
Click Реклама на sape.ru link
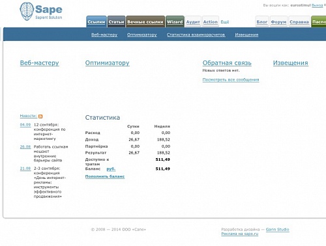(x=240, y=234)
